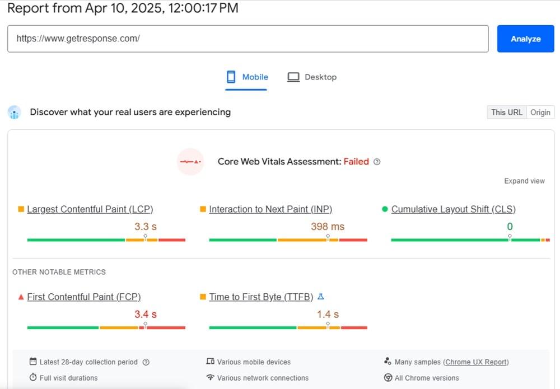The image size is (560, 389).
Task: Open the collection period info popup
Action: (146, 362)
